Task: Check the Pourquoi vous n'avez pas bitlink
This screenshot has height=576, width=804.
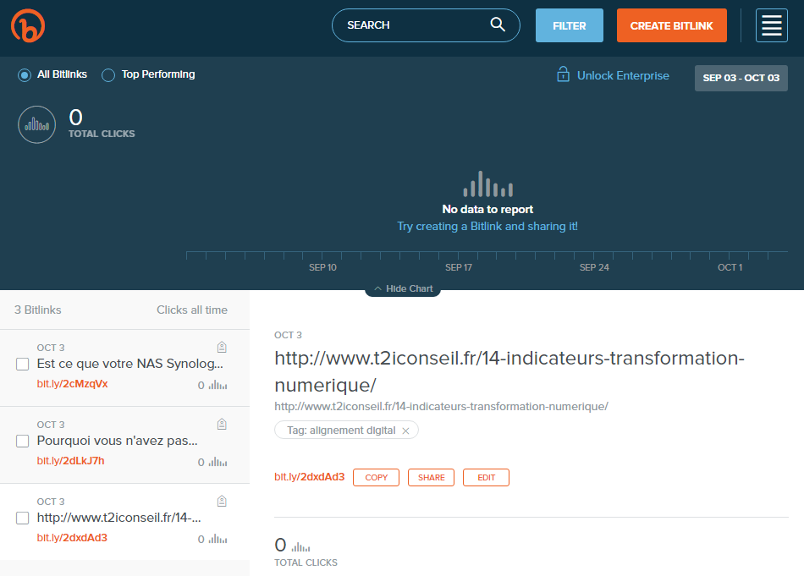Action: (23, 441)
